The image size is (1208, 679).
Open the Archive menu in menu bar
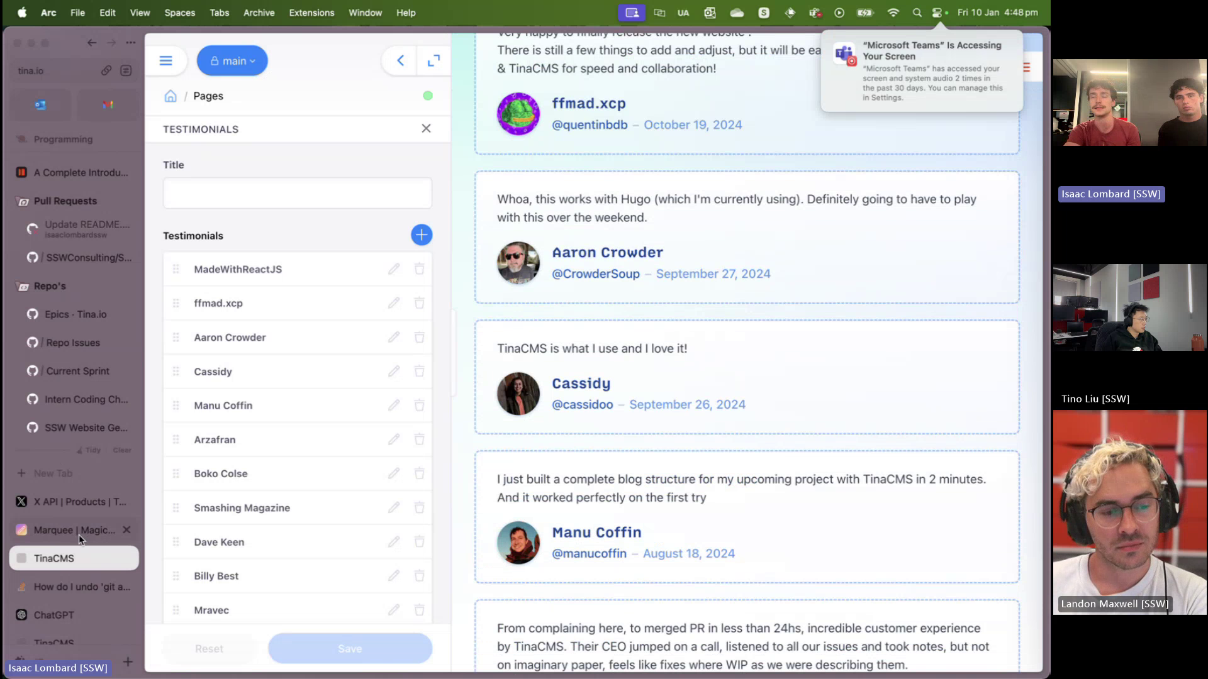click(x=259, y=13)
